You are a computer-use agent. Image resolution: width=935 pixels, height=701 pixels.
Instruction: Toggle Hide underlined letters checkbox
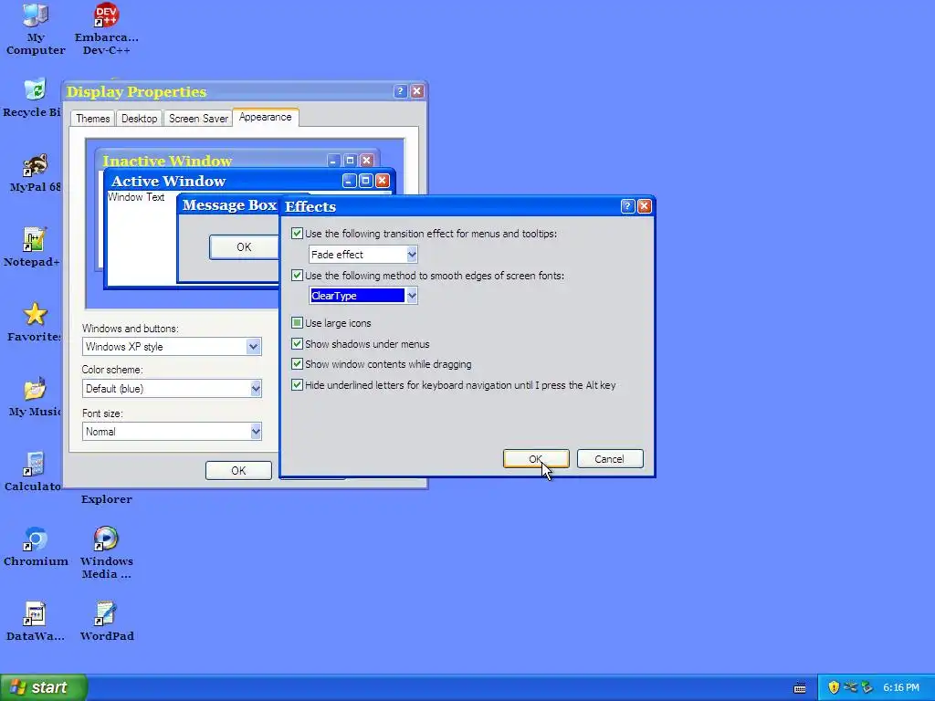click(297, 385)
